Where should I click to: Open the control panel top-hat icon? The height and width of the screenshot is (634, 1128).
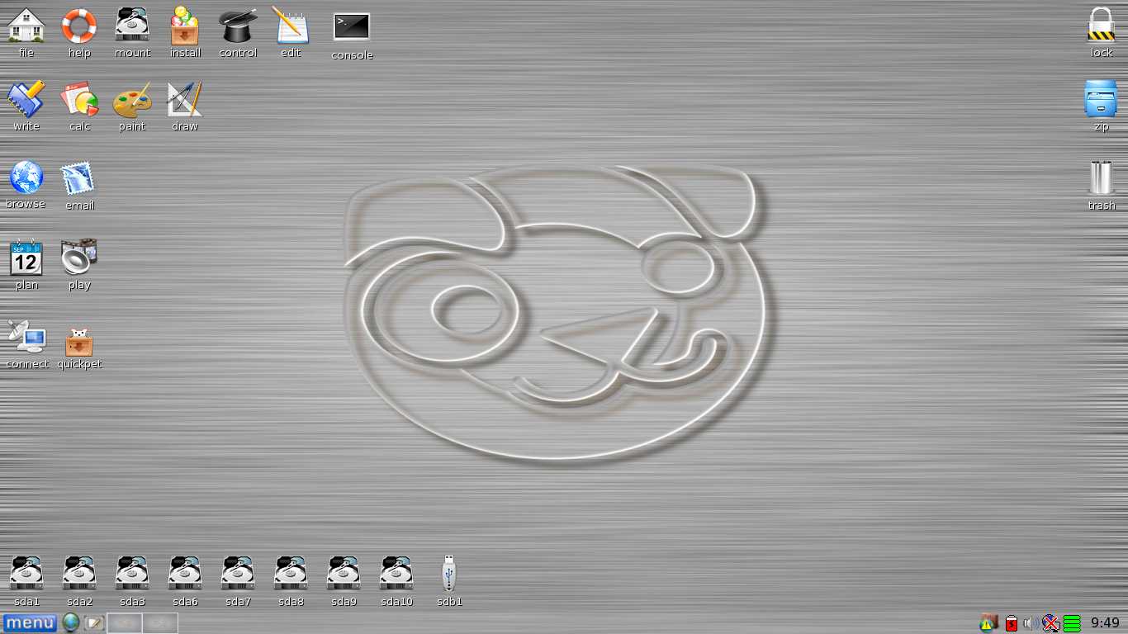click(238, 26)
